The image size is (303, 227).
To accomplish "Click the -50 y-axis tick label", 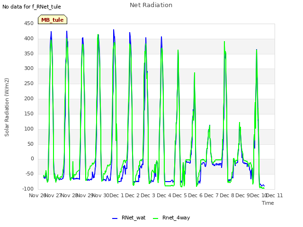I will click(29, 174).
